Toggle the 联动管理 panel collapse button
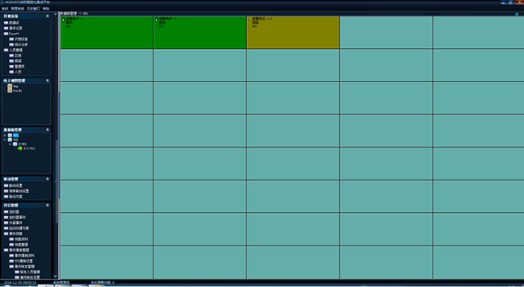 pyautogui.click(x=47, y=179)
